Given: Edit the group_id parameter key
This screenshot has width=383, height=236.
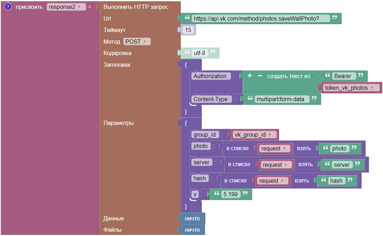Looking at the screenshot, I should (204, 135).
